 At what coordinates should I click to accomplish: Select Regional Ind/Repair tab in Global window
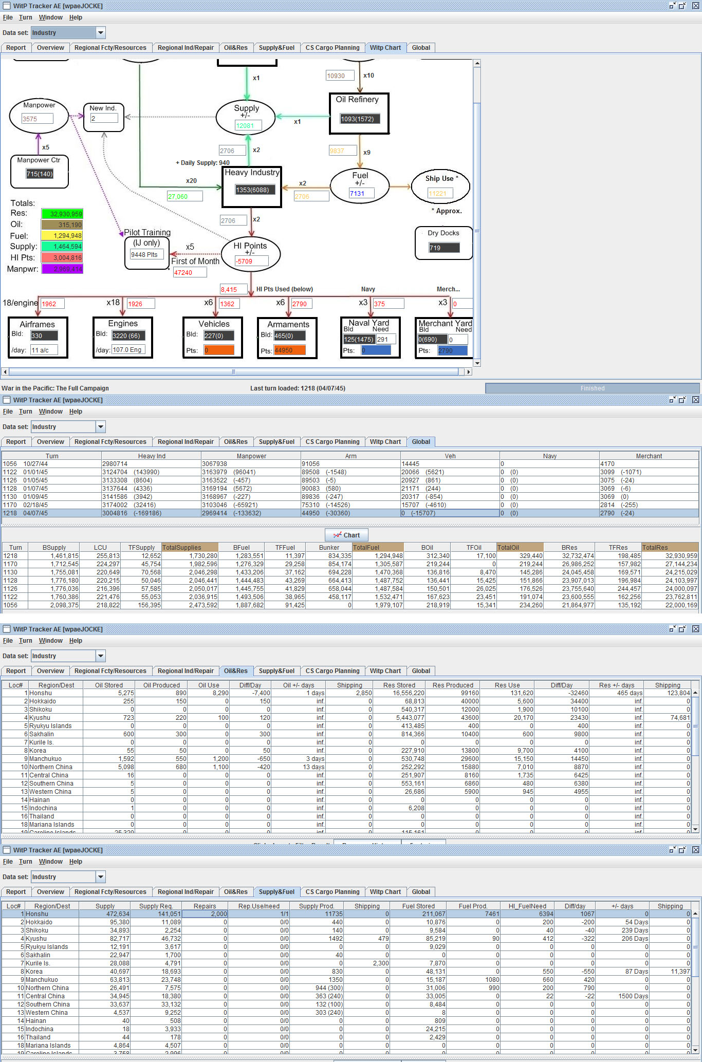pyautogui.click(x=186, y=442)
